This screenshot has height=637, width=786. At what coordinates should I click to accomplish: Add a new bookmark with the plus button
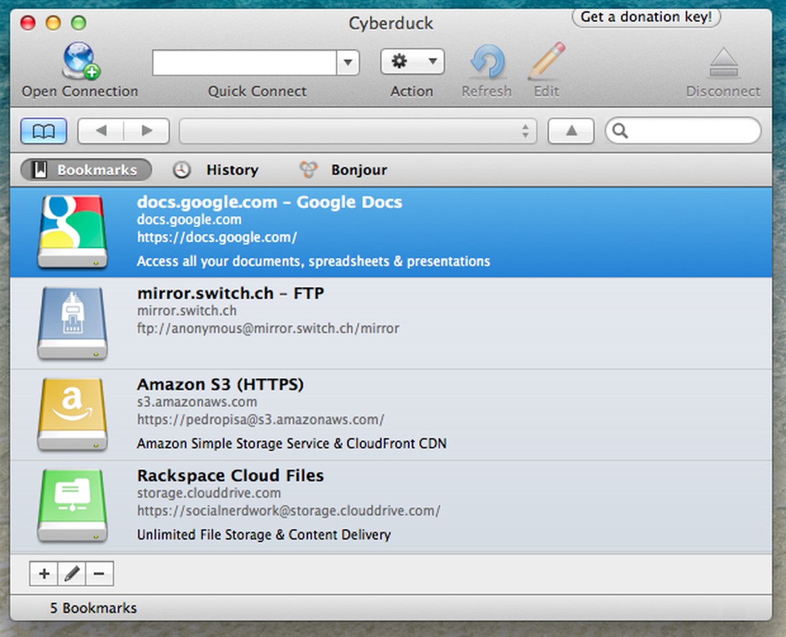coord(43,573)
